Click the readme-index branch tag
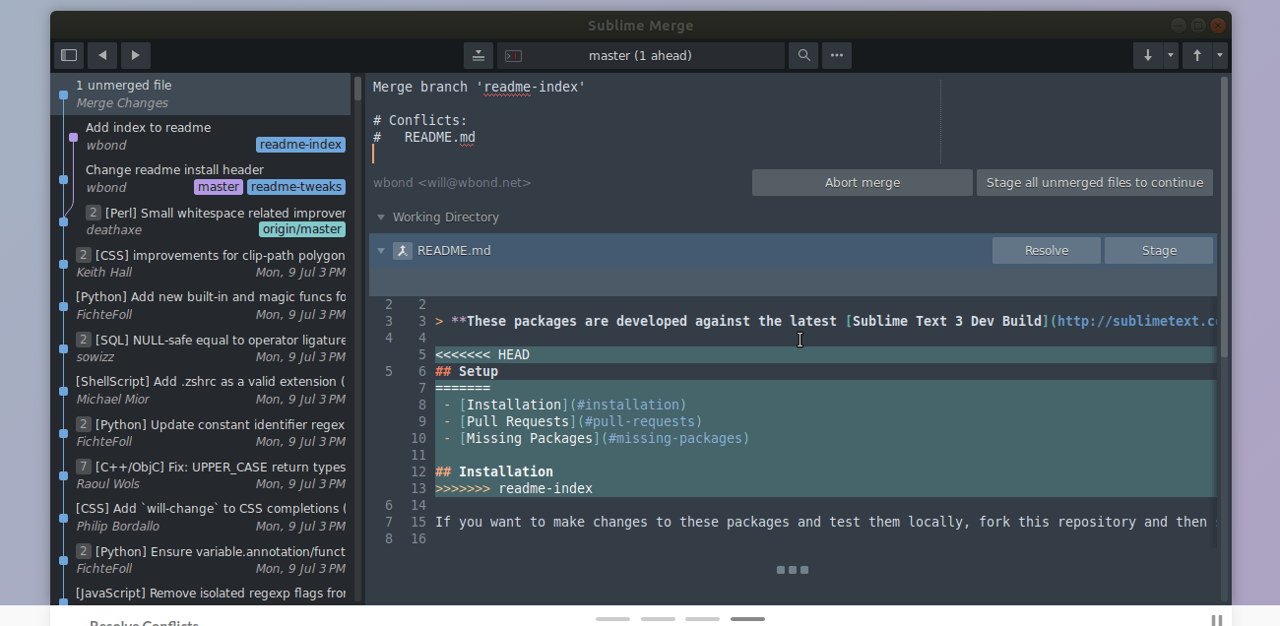 301,145
